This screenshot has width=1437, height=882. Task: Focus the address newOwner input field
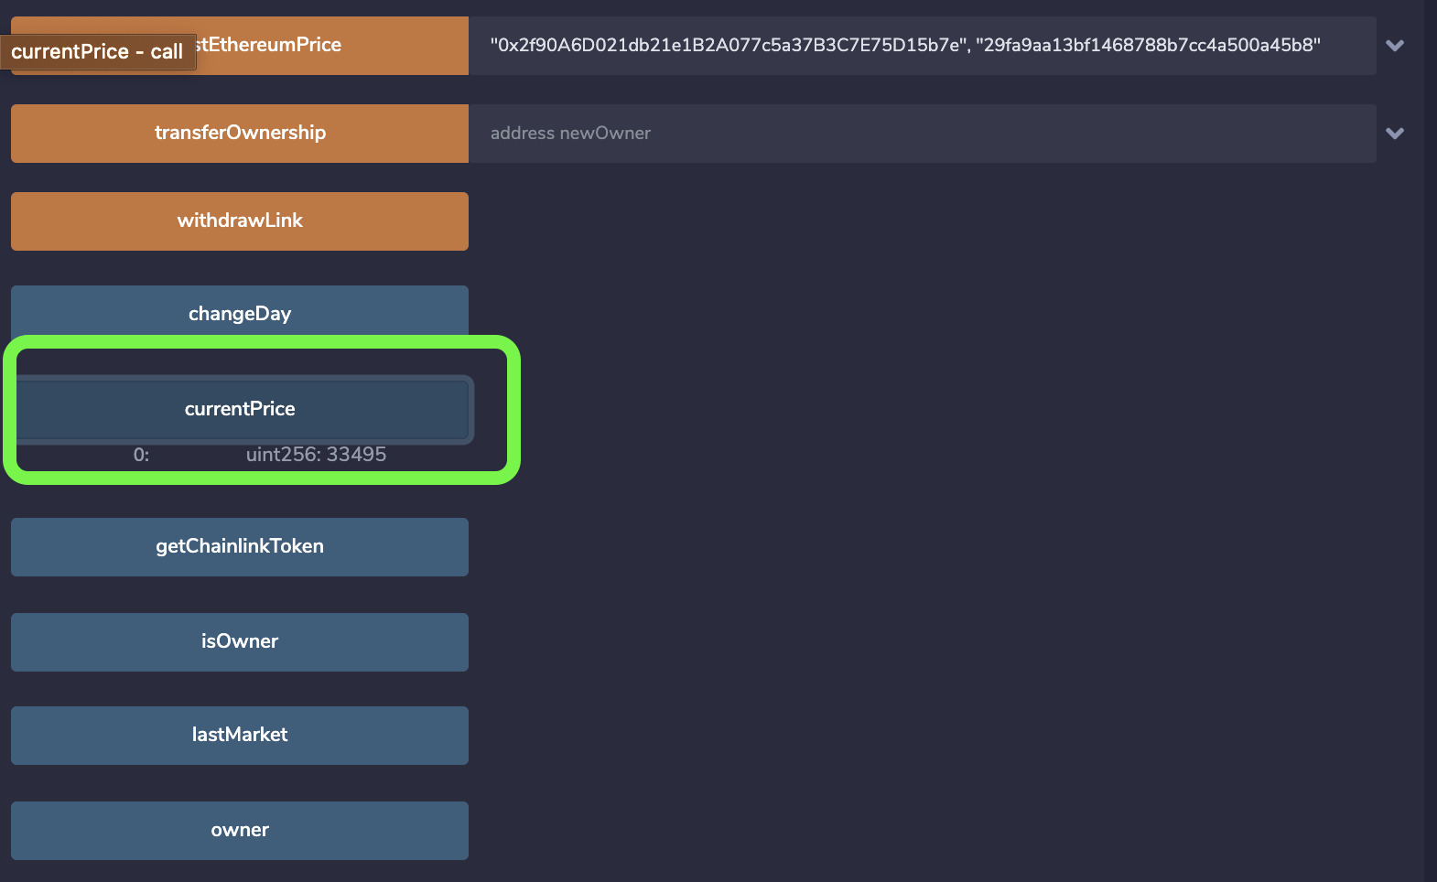(x=922, y=134)
